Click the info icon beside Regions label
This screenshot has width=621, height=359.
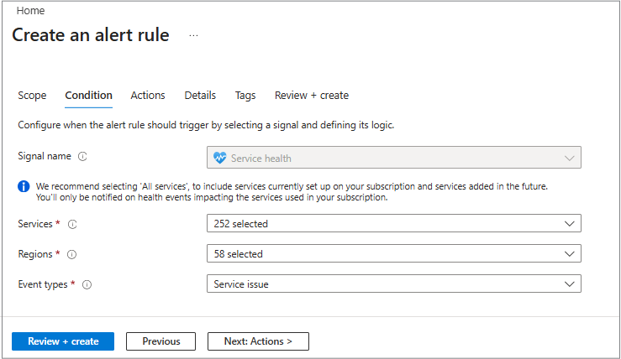(71, 254)
